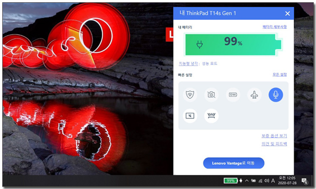The height and width of the screenshot is (189, 316).
Task: Open the taskbar volume speaker icon
Action: coord(267,181)
